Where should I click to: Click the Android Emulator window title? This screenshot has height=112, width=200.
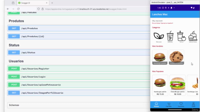(x=167, y=2)
